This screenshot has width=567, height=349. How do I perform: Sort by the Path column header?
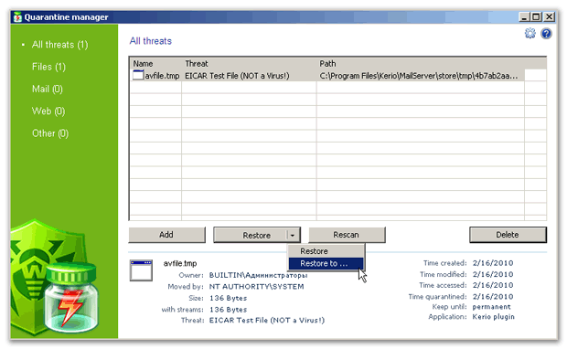(421, 64)
